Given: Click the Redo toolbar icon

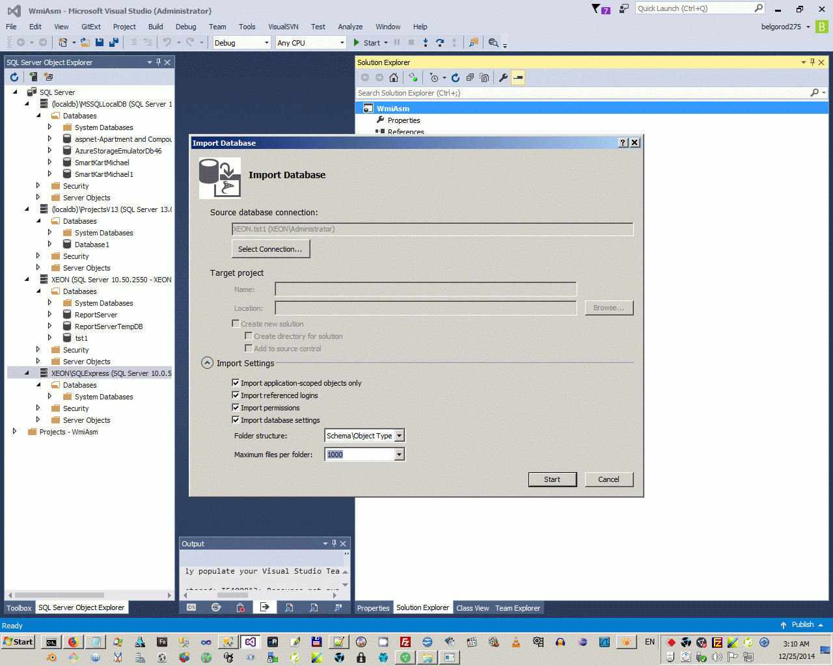Looking at the screenshot, I should [x=190, y=42].
